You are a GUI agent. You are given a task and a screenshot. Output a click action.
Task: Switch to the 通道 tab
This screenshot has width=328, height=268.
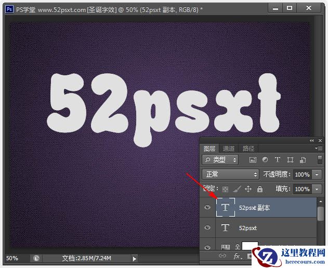228,149
